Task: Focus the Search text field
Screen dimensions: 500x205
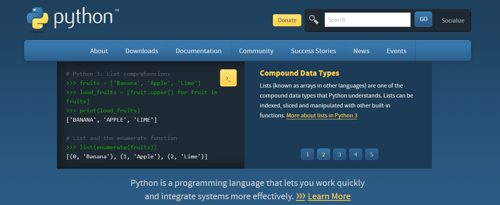Action: 367,20
